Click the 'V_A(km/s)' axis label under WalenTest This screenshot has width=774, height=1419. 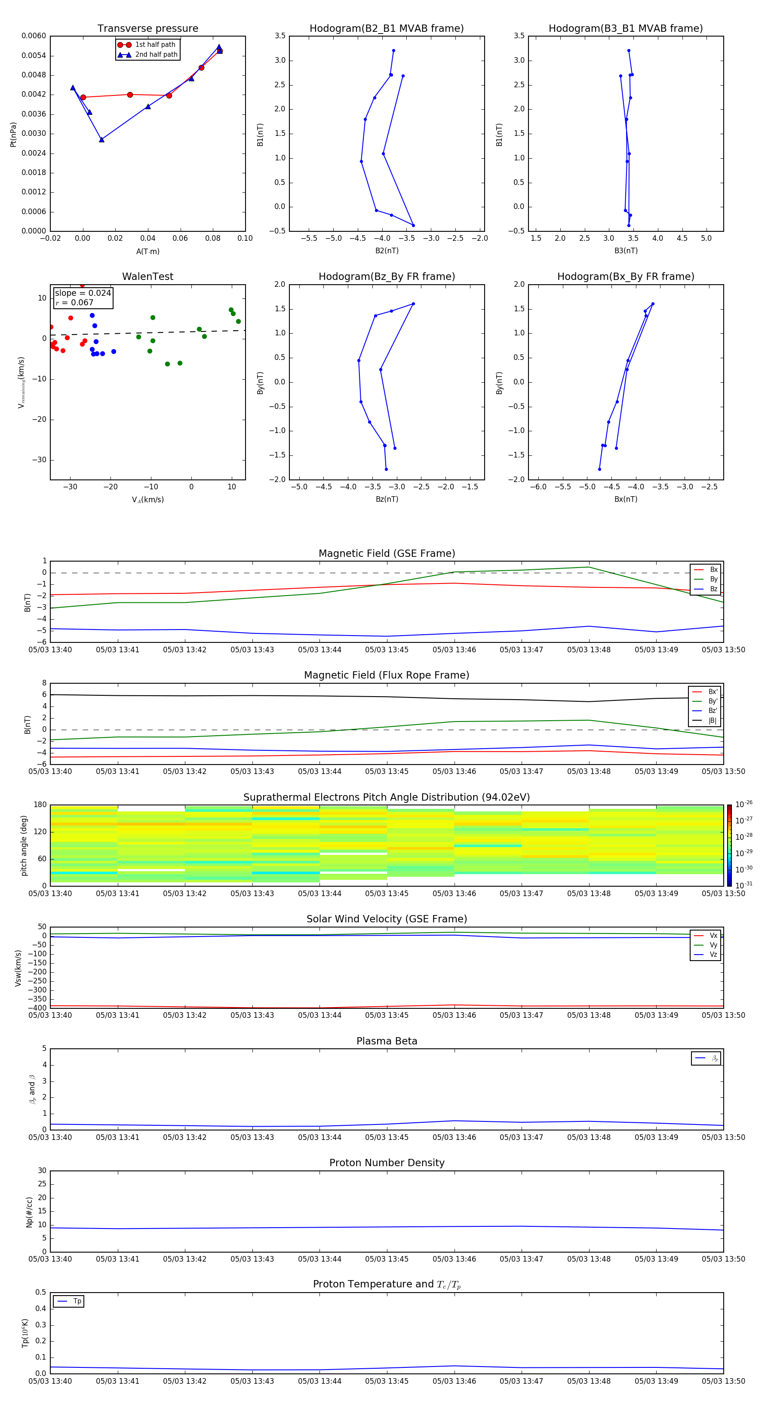click(x=147, y=500)
